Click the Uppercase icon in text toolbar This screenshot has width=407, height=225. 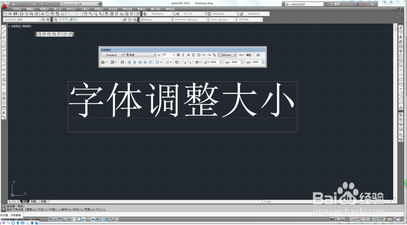(184, 62)
